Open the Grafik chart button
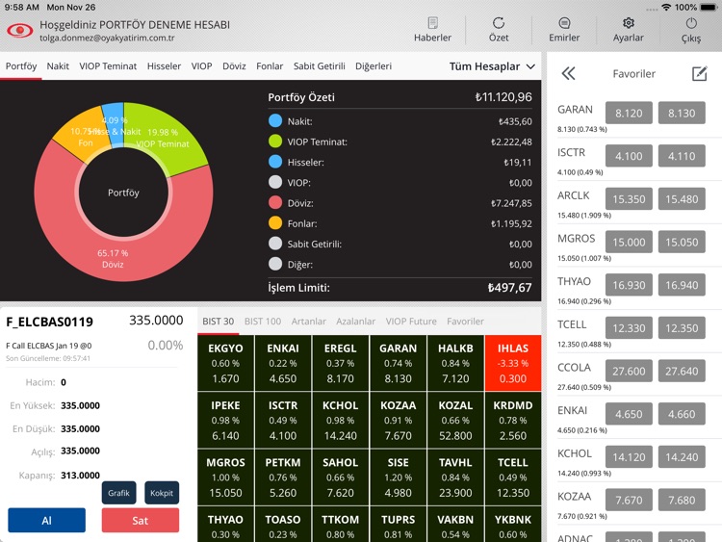 click(x=118, y=493)
